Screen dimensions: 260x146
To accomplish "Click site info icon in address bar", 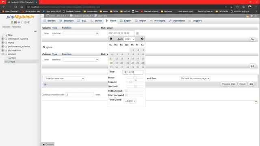I will click(x=28, y=7).
